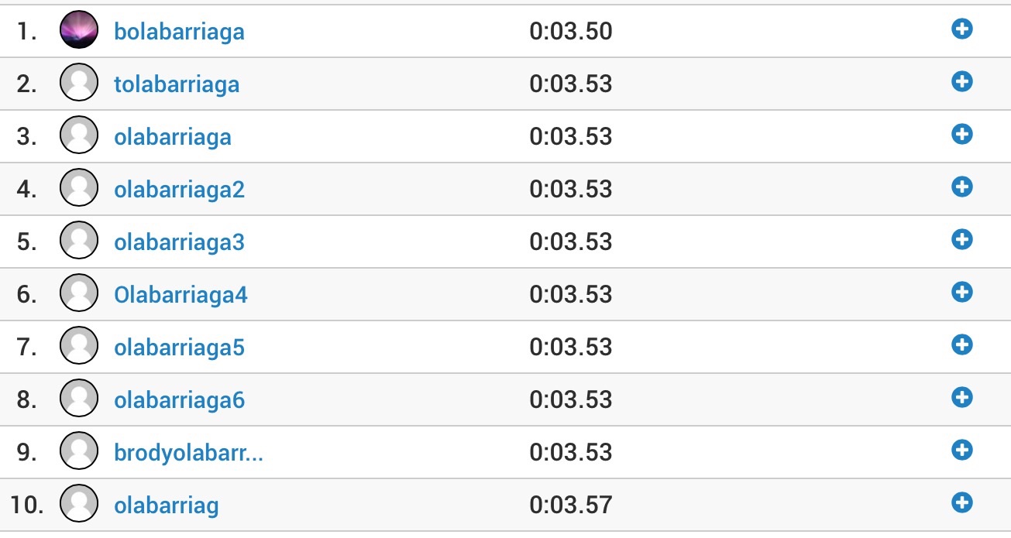
Task: Open the tolabarriaga username link
Action: pos(177,84)
